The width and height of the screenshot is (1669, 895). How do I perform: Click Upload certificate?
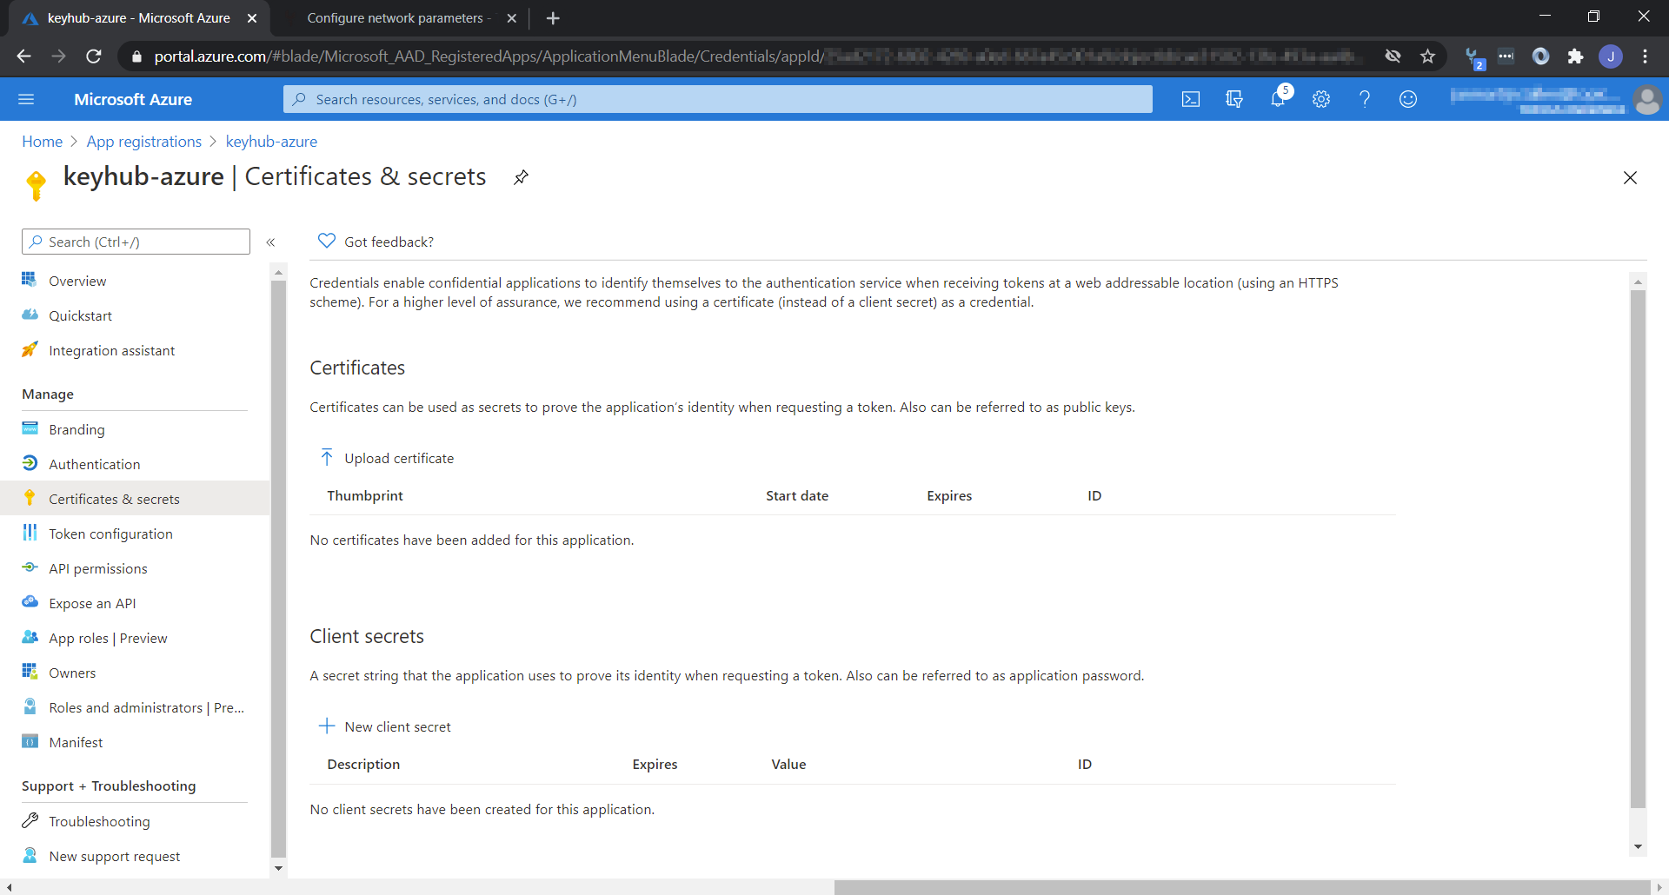pyautogui.click(x=399, y=458)
